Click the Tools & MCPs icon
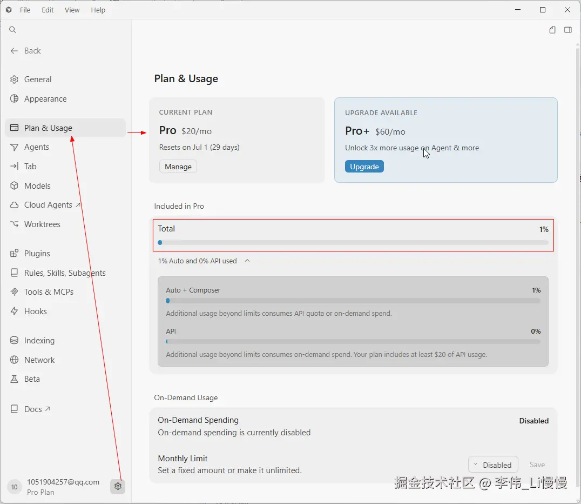Viewport: 581px width, 504px height. (x=14, y=292)
